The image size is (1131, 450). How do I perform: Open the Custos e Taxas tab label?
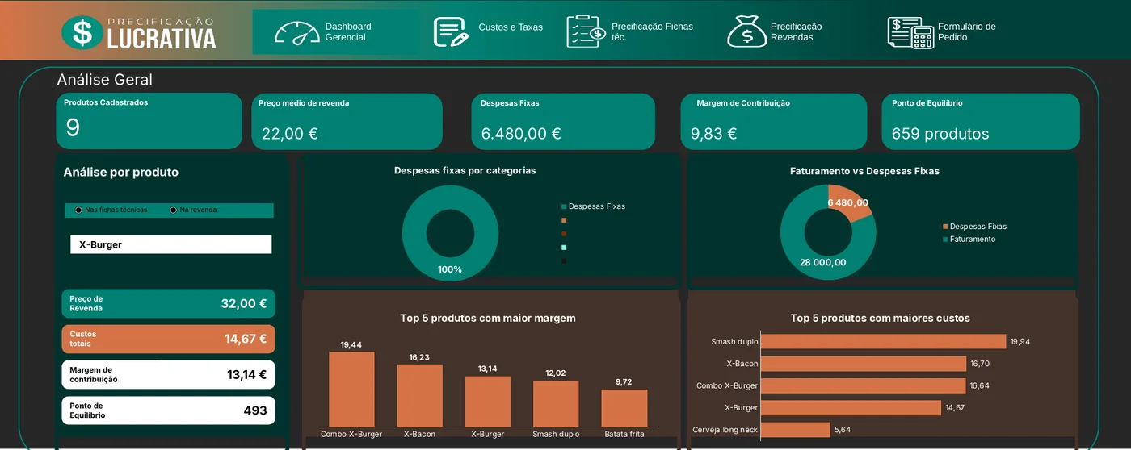(511, 27)
